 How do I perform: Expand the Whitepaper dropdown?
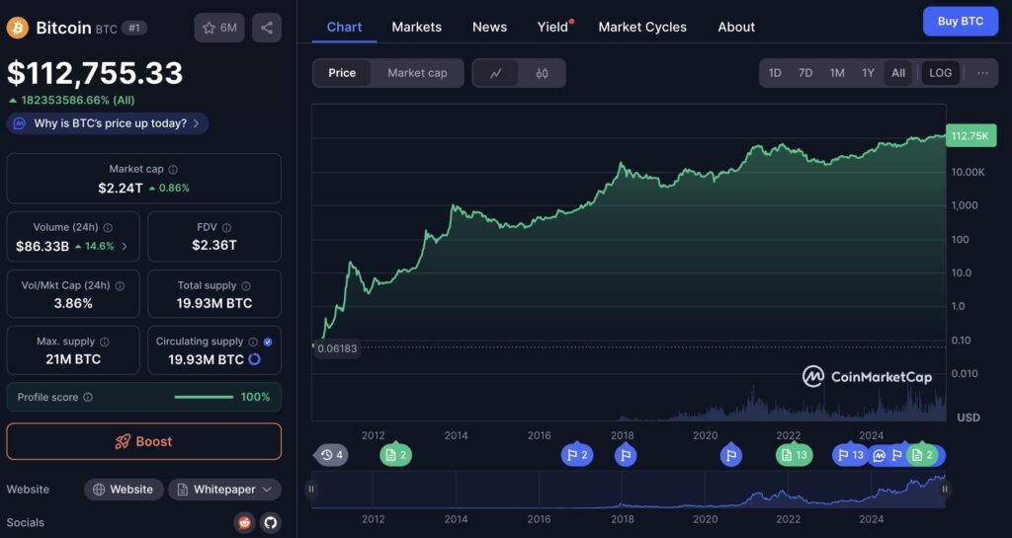coord(224,490)
